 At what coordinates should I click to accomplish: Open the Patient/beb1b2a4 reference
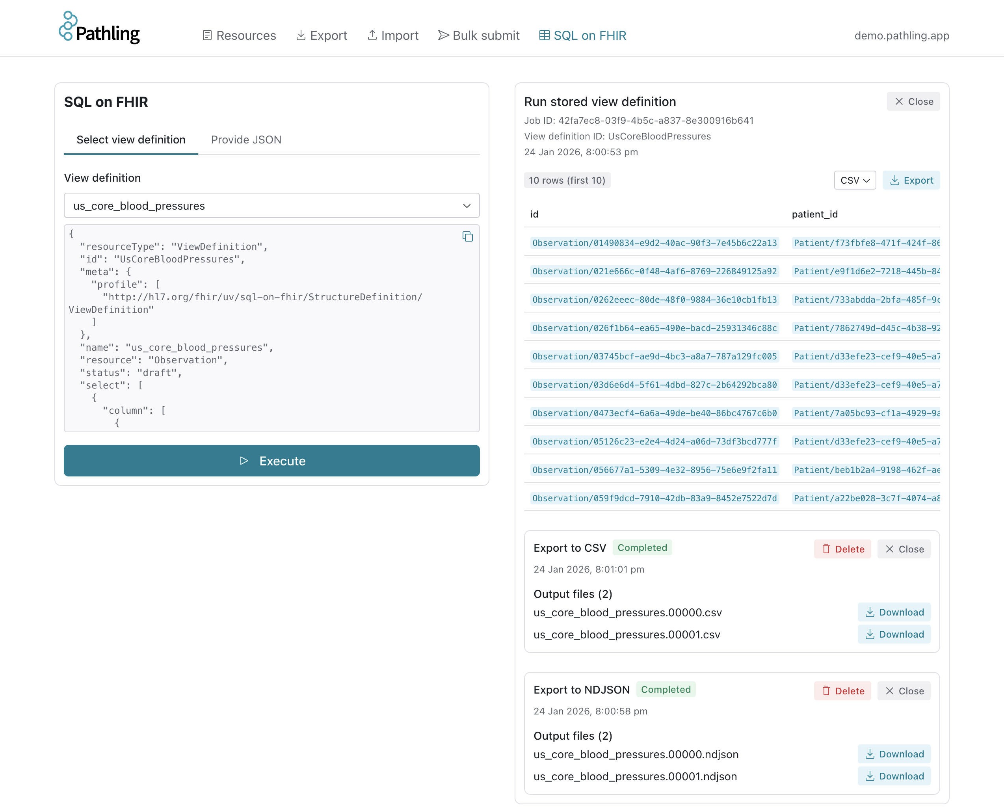coord(866,470)
